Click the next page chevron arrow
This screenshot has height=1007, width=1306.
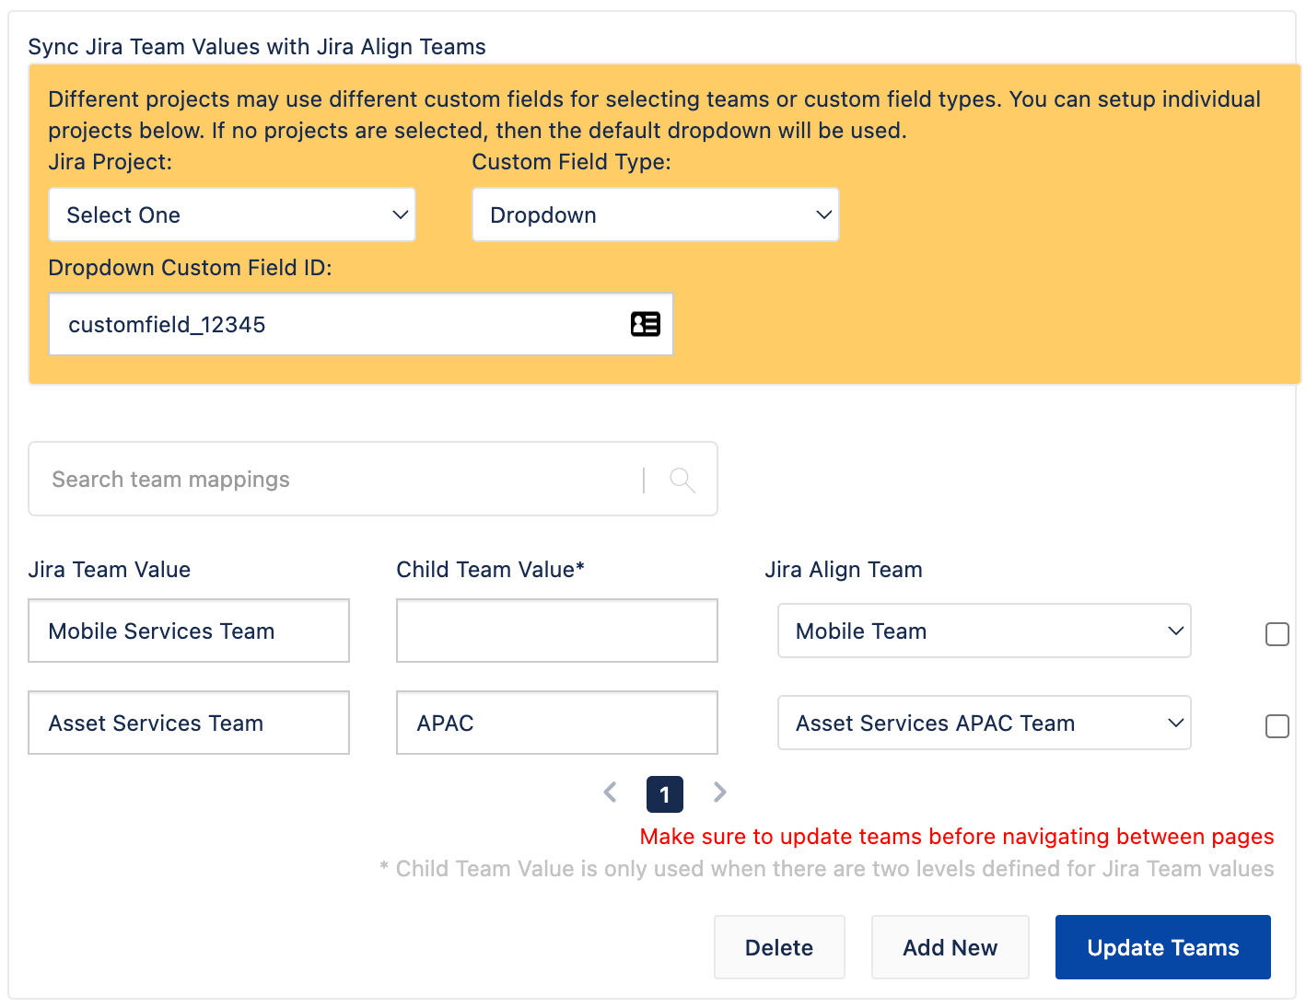(719, 793)
